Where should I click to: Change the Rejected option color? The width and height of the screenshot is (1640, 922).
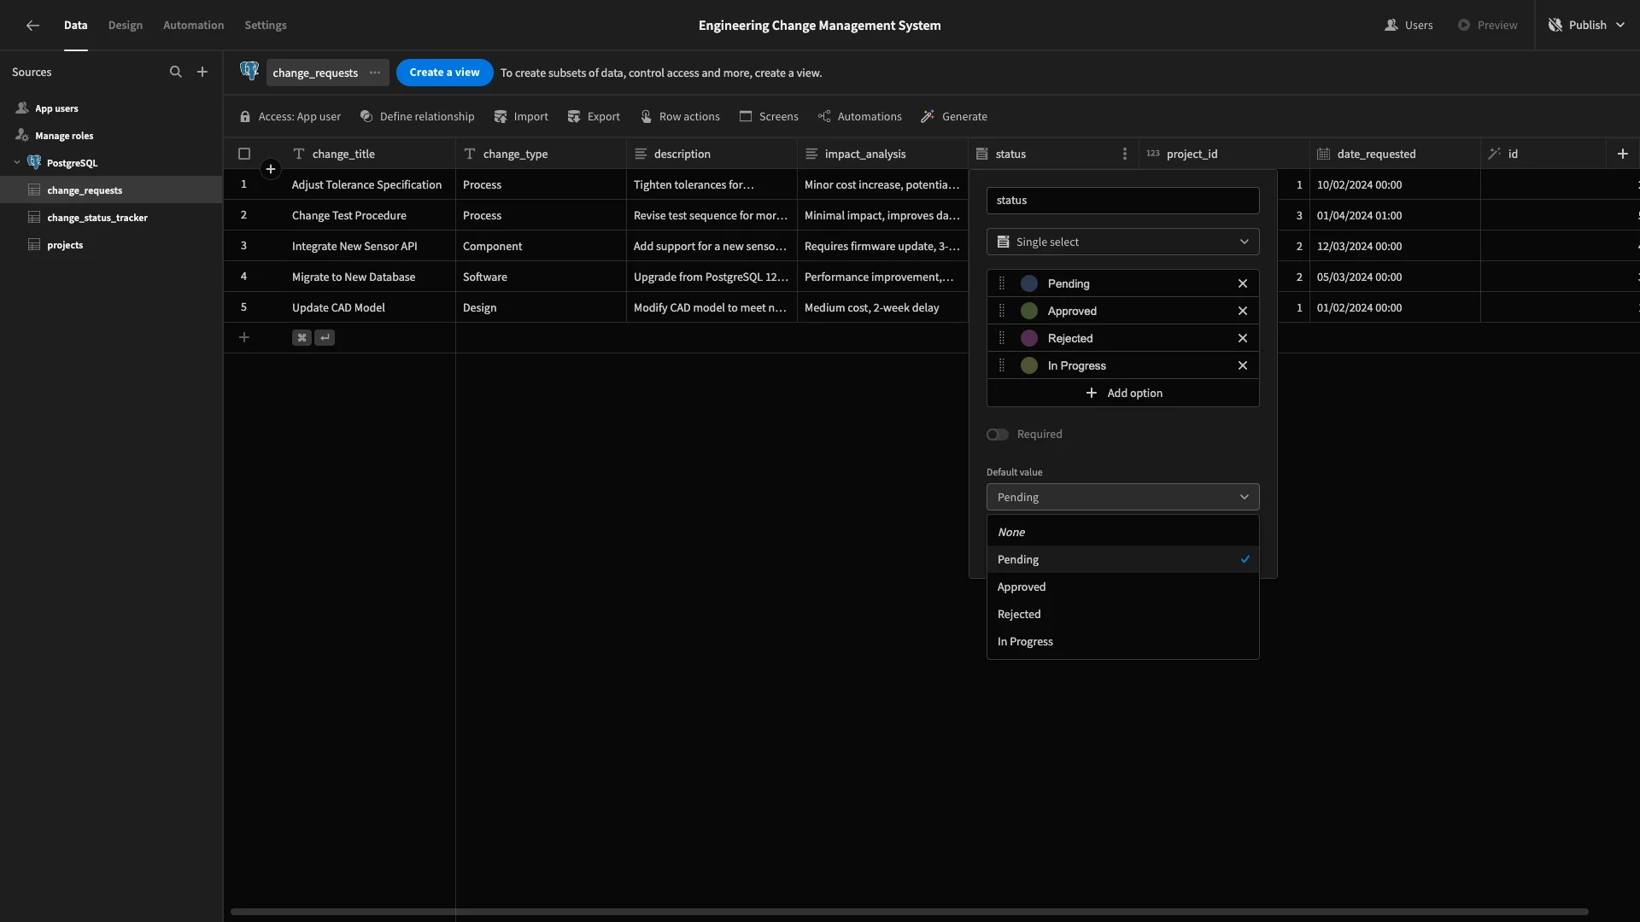pos(1029,338)
